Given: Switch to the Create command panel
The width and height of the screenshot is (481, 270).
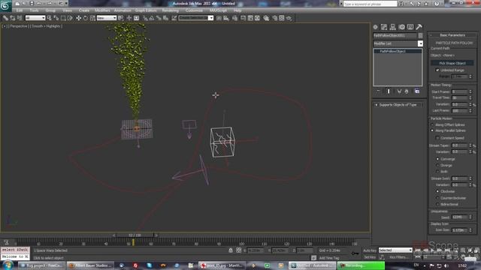Looking at the screenshot, I should [x=376, y=27].
